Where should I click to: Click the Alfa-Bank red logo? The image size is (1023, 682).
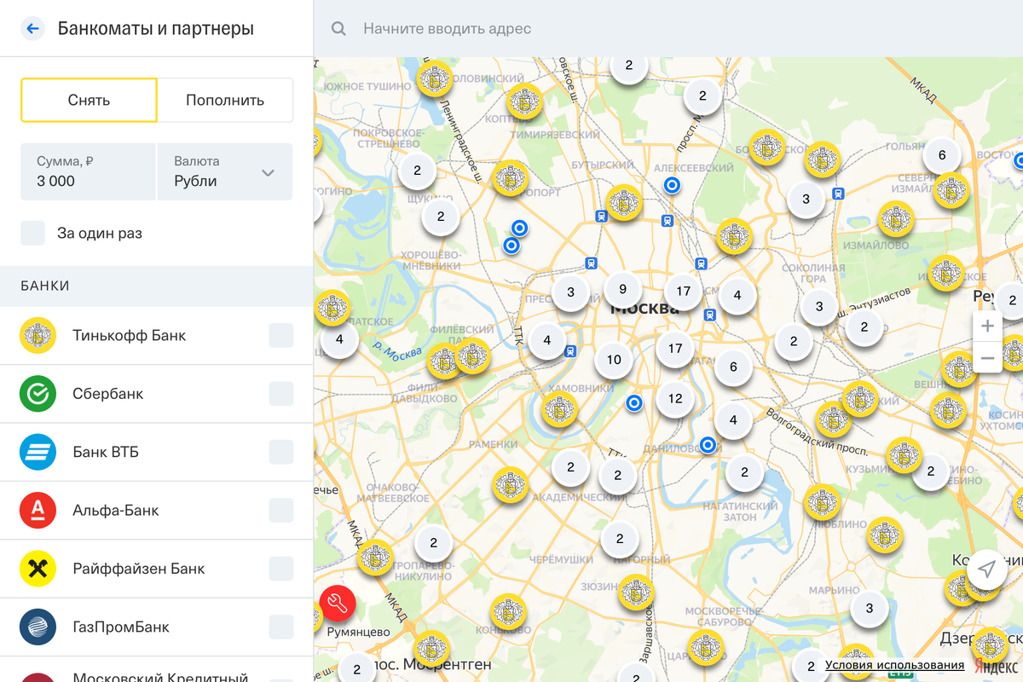click(x=38, y=511)
